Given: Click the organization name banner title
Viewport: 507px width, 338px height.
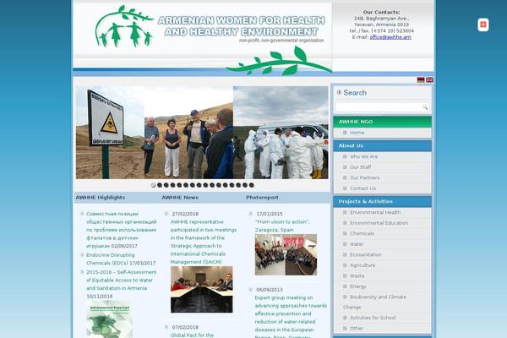Looking at the screenshot, I should pos(241,26).
